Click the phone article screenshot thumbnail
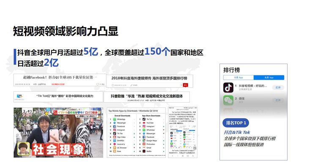312x168 pixels. (183, 132)
